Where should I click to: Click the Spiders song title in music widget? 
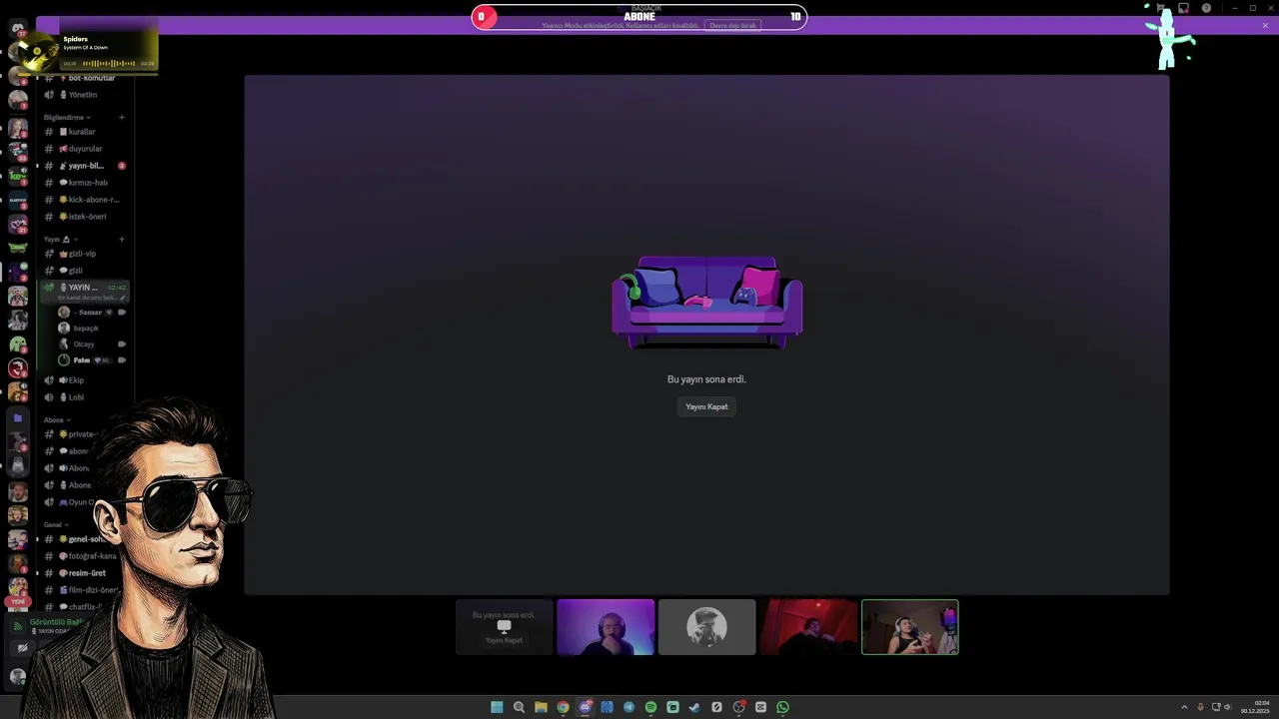[76, 39]
